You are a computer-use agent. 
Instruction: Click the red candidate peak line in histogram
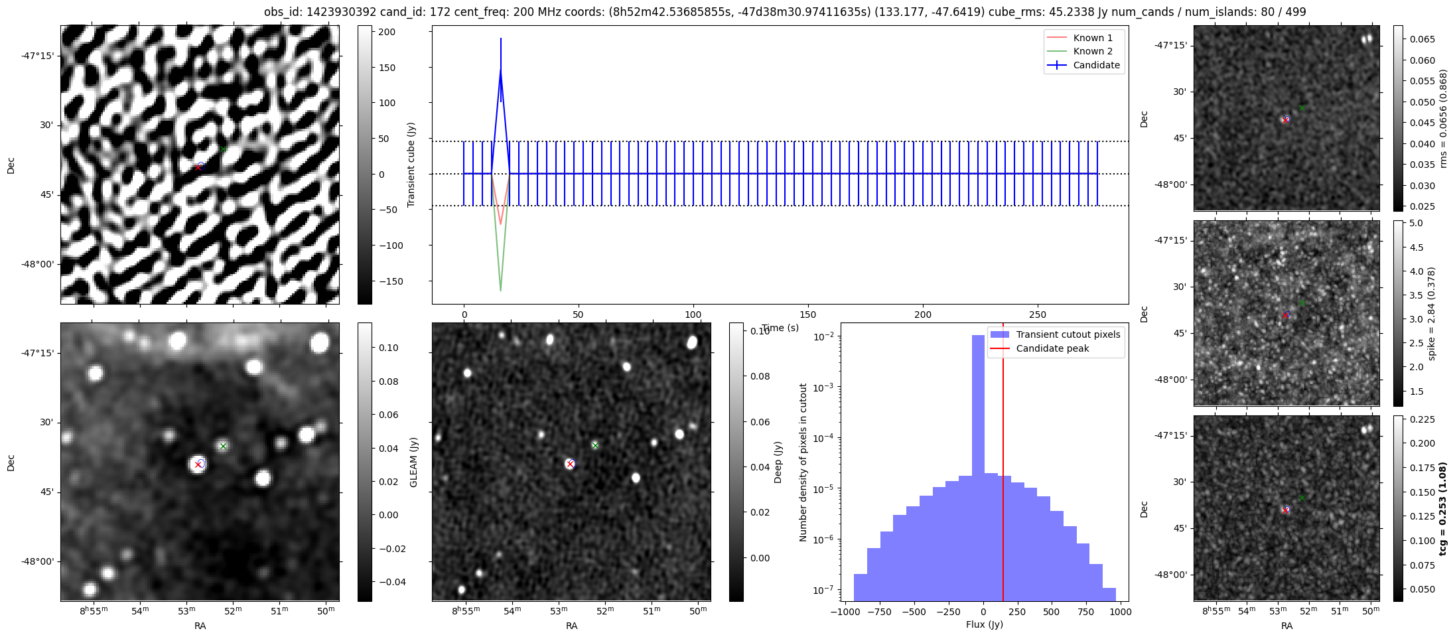coord(1003,464)
